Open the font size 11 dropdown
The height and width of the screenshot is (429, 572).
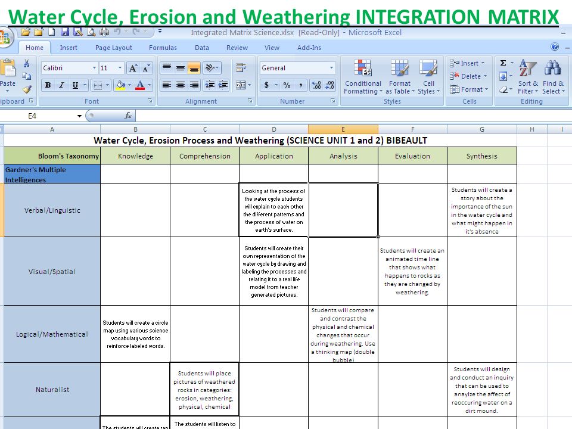(x=120, y=68)
